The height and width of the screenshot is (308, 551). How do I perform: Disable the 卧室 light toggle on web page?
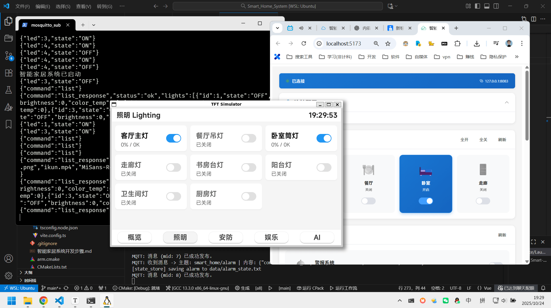click(x=426, y=201)
